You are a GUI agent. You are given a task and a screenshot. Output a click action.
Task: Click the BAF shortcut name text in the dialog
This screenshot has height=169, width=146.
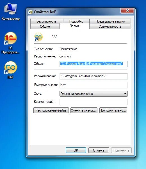click(54, 37)
